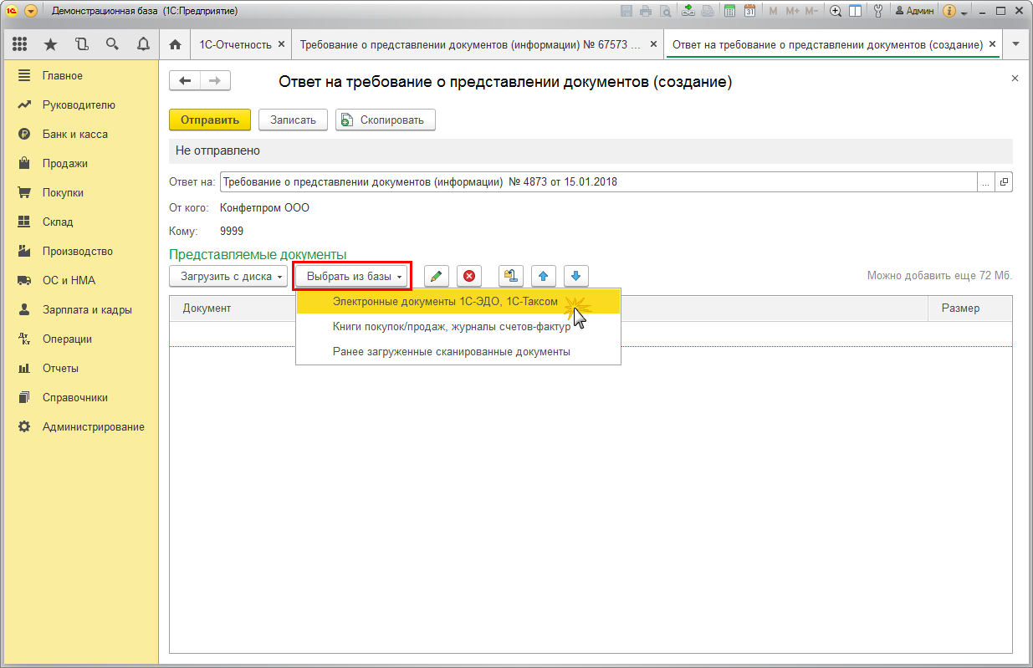The width and height of the screenshot is (1033, 668).
Task: Click the Админ user button
Action: (x=913, y=12)
